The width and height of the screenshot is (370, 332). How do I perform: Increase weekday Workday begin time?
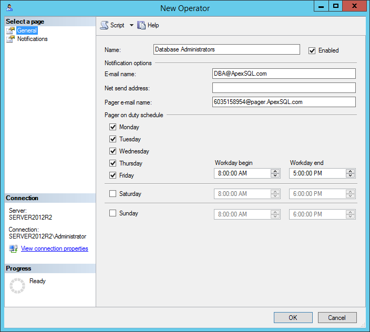[x=275, y=171]
